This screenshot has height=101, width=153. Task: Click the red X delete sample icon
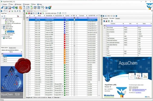point(29,13)
